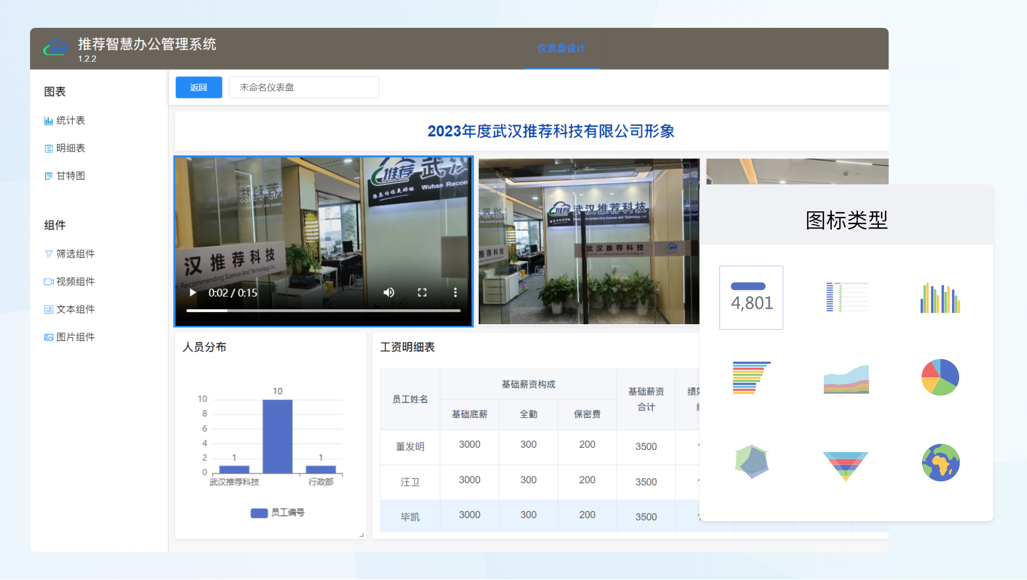Select the horizontal bar chart type icon

pyautogui.click(x=751, y=378)
